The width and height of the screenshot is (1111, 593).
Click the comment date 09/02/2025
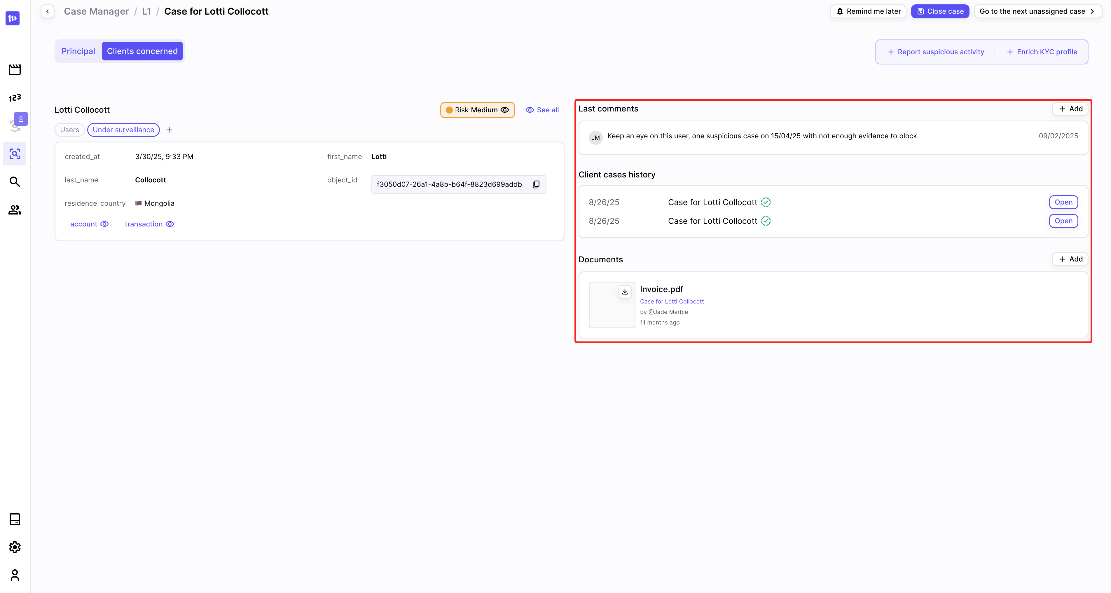click(1058, 136)
